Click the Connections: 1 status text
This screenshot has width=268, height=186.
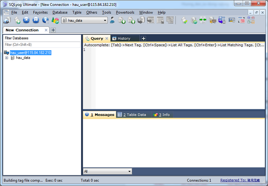(x=199, y=180)
